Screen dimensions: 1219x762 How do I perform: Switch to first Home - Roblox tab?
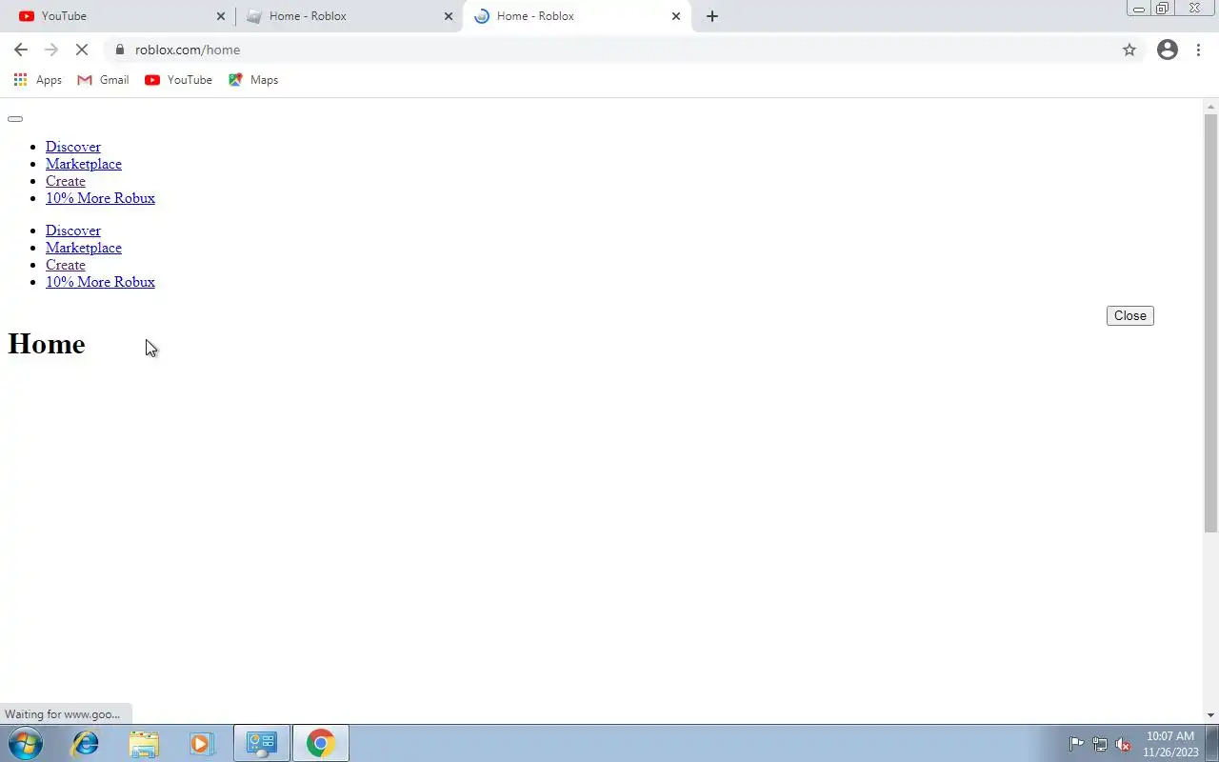pyautogui.click(x=348, y=16)
